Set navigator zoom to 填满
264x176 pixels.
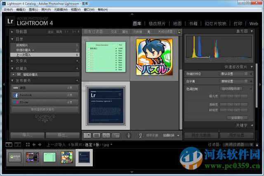click(59, 32)
